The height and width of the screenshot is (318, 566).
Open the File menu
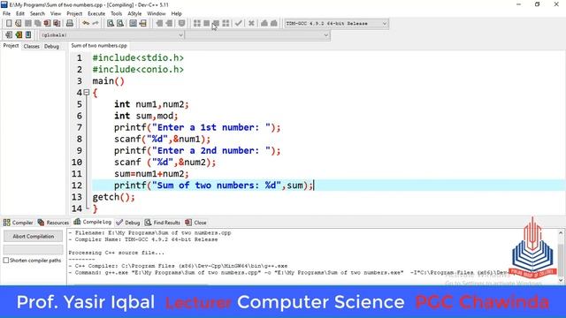[6, 13]
